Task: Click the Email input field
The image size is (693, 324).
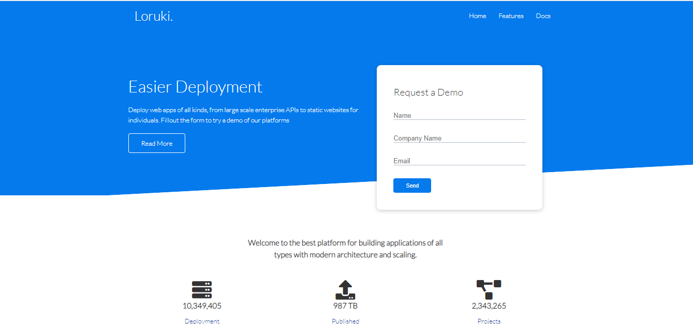Action: tap(459, 161)
